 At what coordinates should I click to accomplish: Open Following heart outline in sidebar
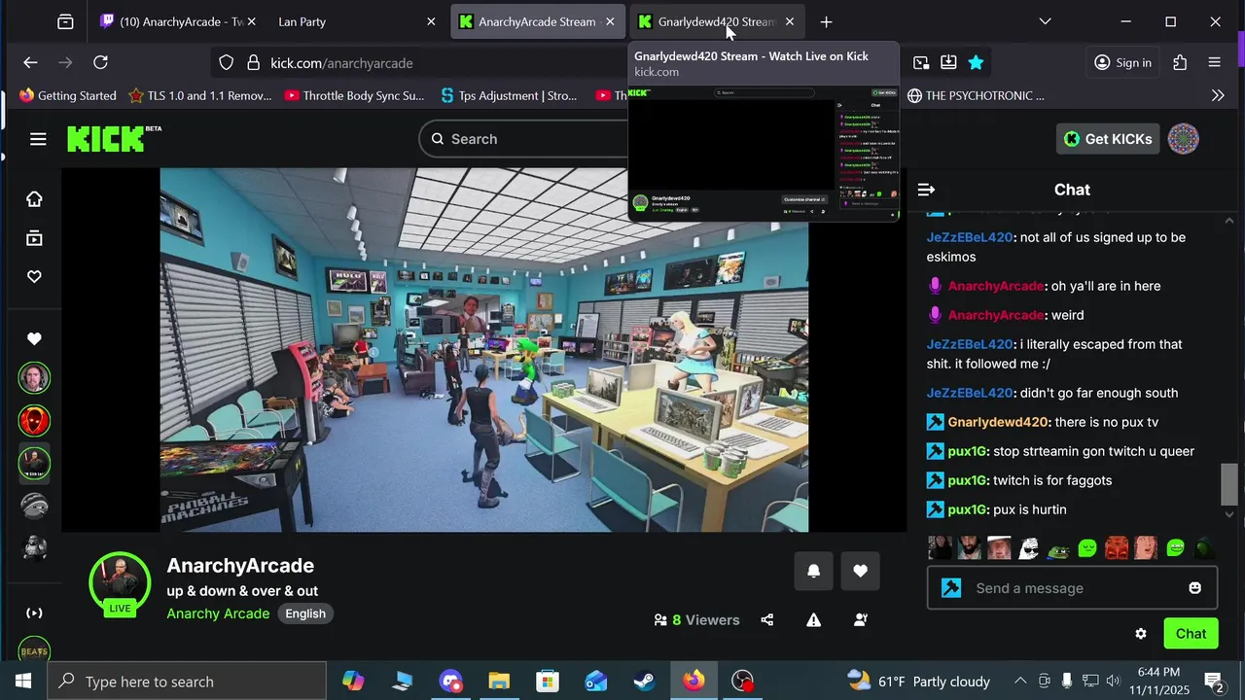coord(34,277)
